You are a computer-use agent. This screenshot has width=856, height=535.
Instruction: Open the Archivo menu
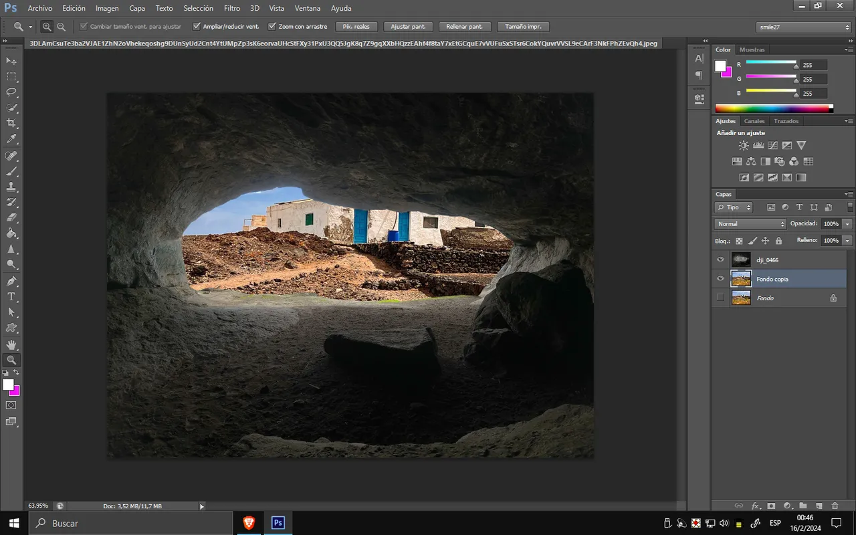click(40, 8)
